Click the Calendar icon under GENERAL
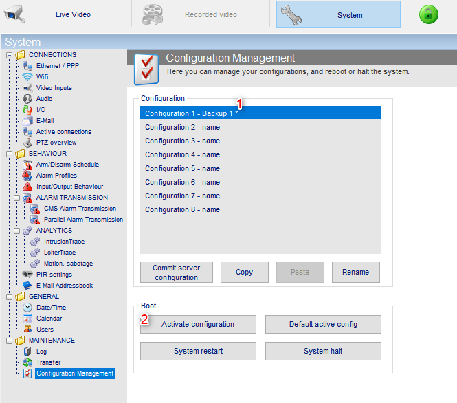 (x=27, y=319)
